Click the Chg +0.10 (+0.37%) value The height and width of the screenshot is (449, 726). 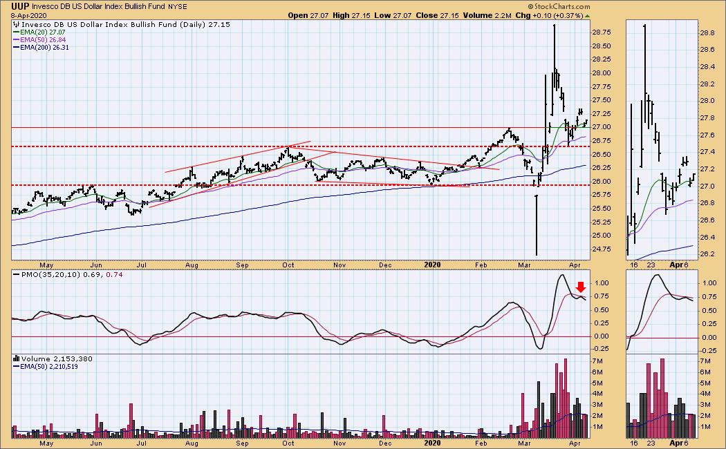549,15
